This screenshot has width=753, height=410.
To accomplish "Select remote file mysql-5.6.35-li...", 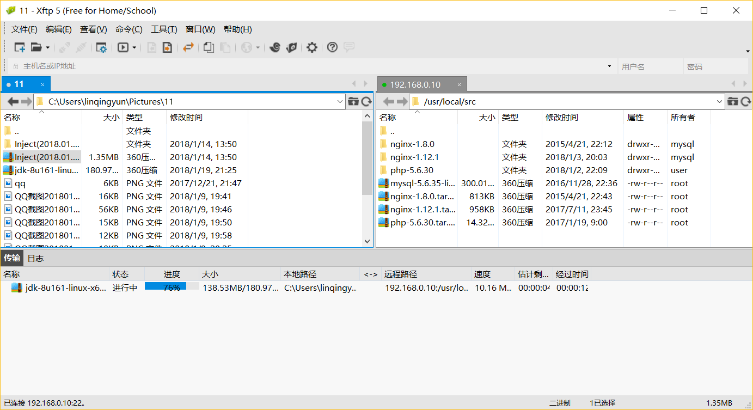I will [417, 183].
